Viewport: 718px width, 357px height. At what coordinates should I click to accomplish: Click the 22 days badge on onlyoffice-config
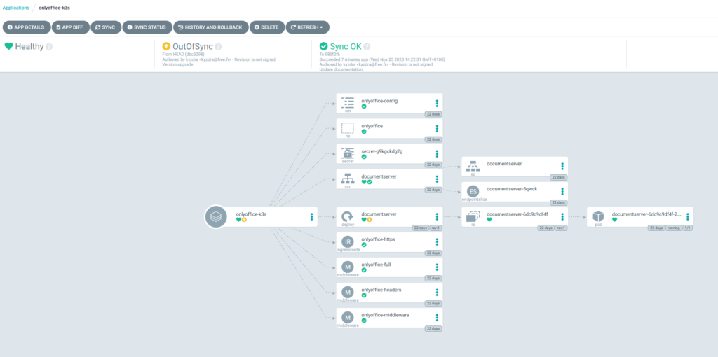[433, 114]
